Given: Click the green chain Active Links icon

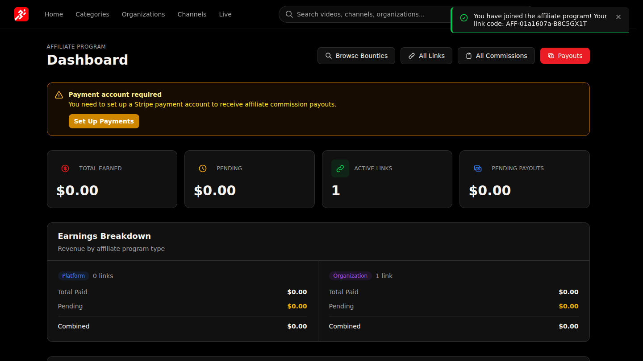Looking at the screenshot, I should pyautogui.click(x=340, y=168).
